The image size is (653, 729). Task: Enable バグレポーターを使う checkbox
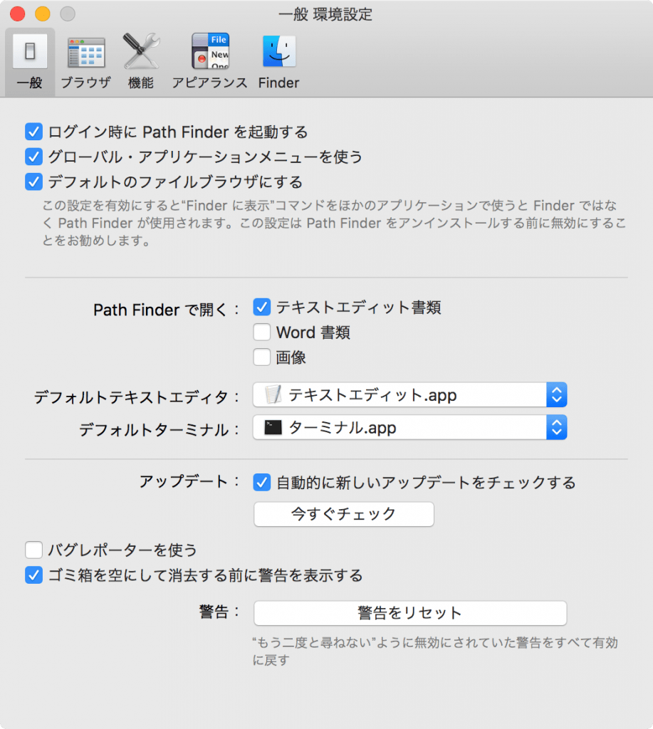33,550
